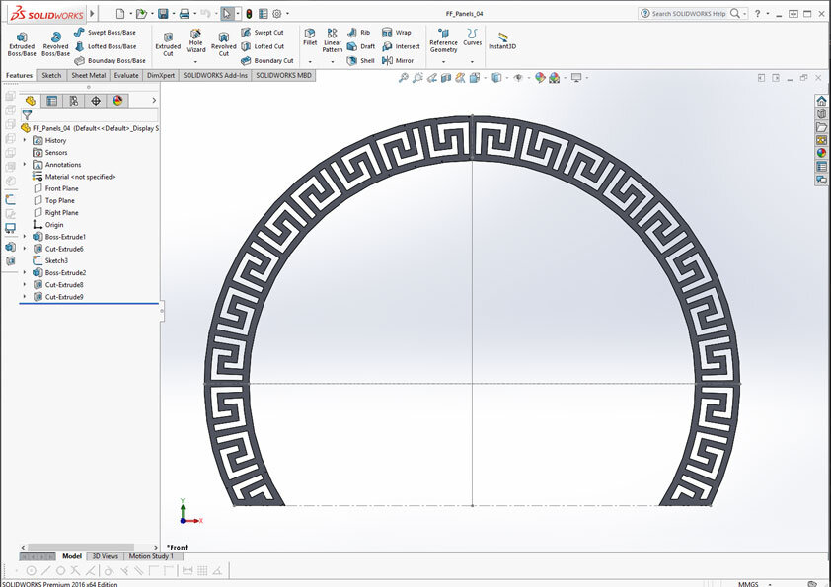Image resolution: width=831 pixels, height=587 pixels.
Task: Toggle the Edit Appearance ball icon
Action: [540, 78]
